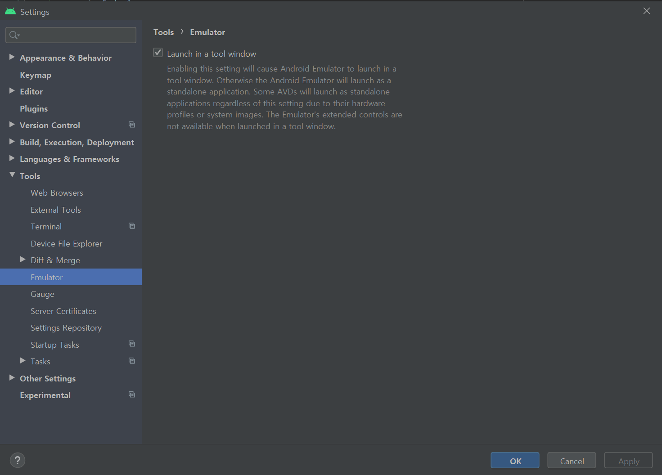This screenshot has height=475, width=662.
Task: Click Emulator in the breadcrumb
Action: pos(207,32)
